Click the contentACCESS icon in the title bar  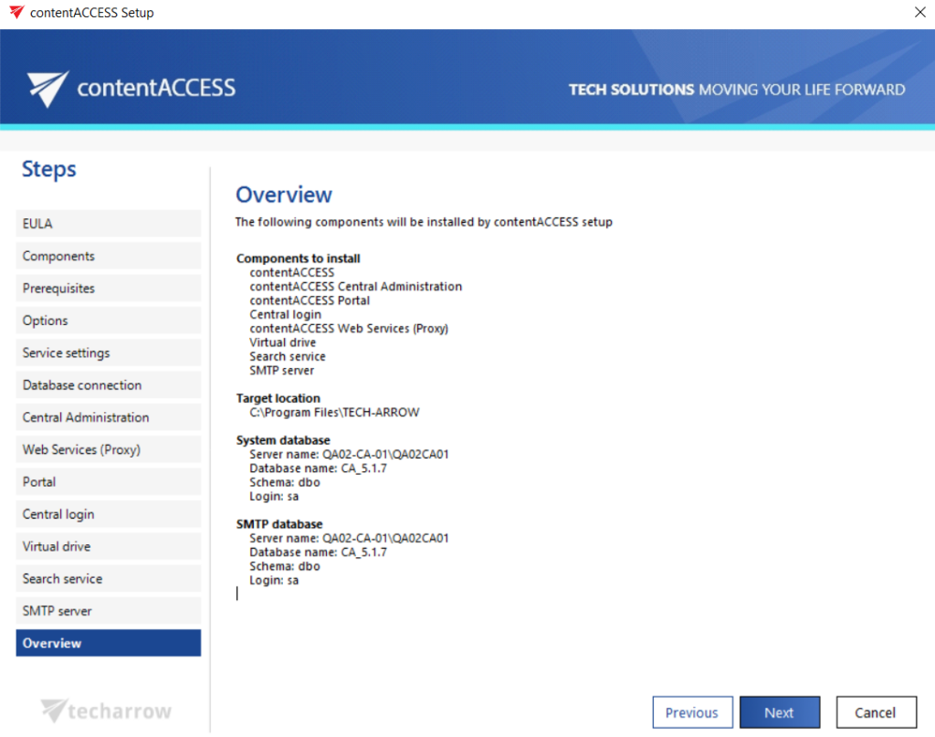[x=16, y=12]
